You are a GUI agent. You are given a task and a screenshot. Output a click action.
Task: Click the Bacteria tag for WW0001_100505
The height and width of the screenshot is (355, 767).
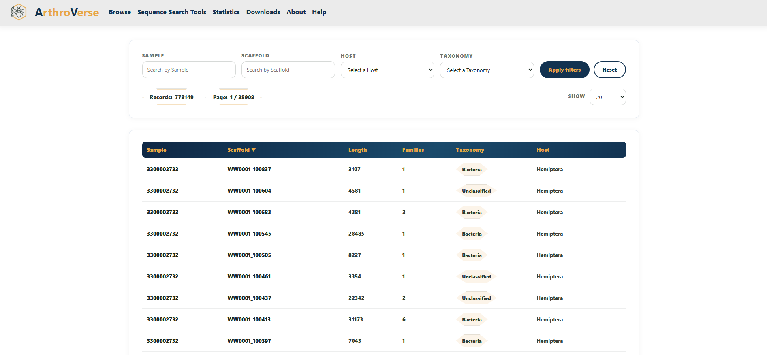click(472, 255)
